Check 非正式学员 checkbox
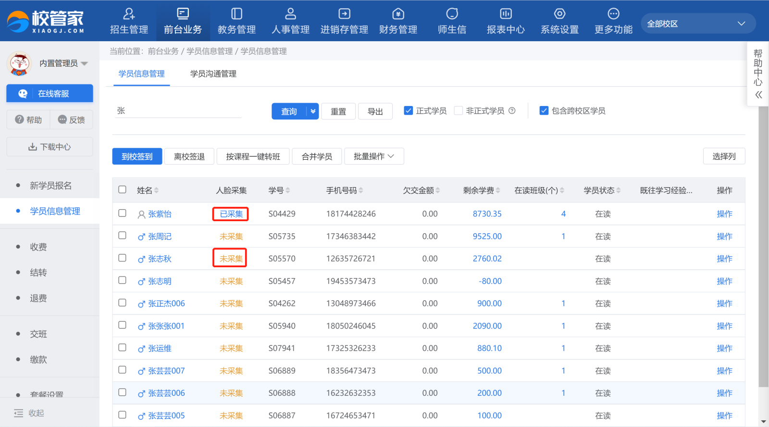This screenshot has width=769, height=427. point(459,111)
